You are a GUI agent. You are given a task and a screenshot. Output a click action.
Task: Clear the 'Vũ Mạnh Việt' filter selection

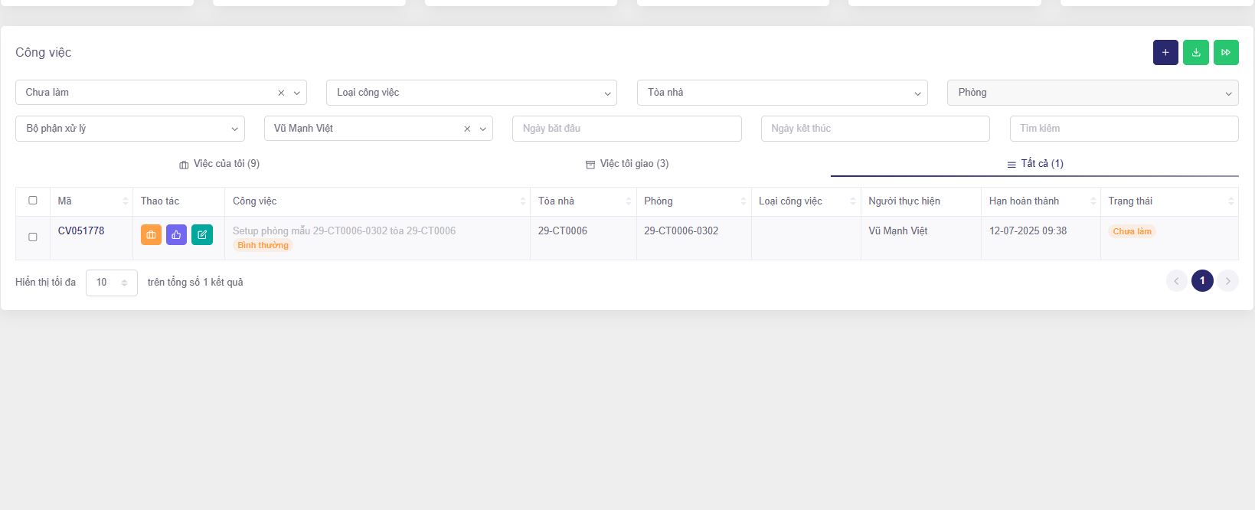467,129
